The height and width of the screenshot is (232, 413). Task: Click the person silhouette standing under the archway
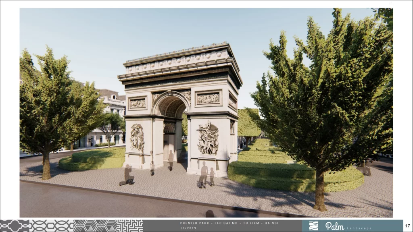[x=171, y=160]
